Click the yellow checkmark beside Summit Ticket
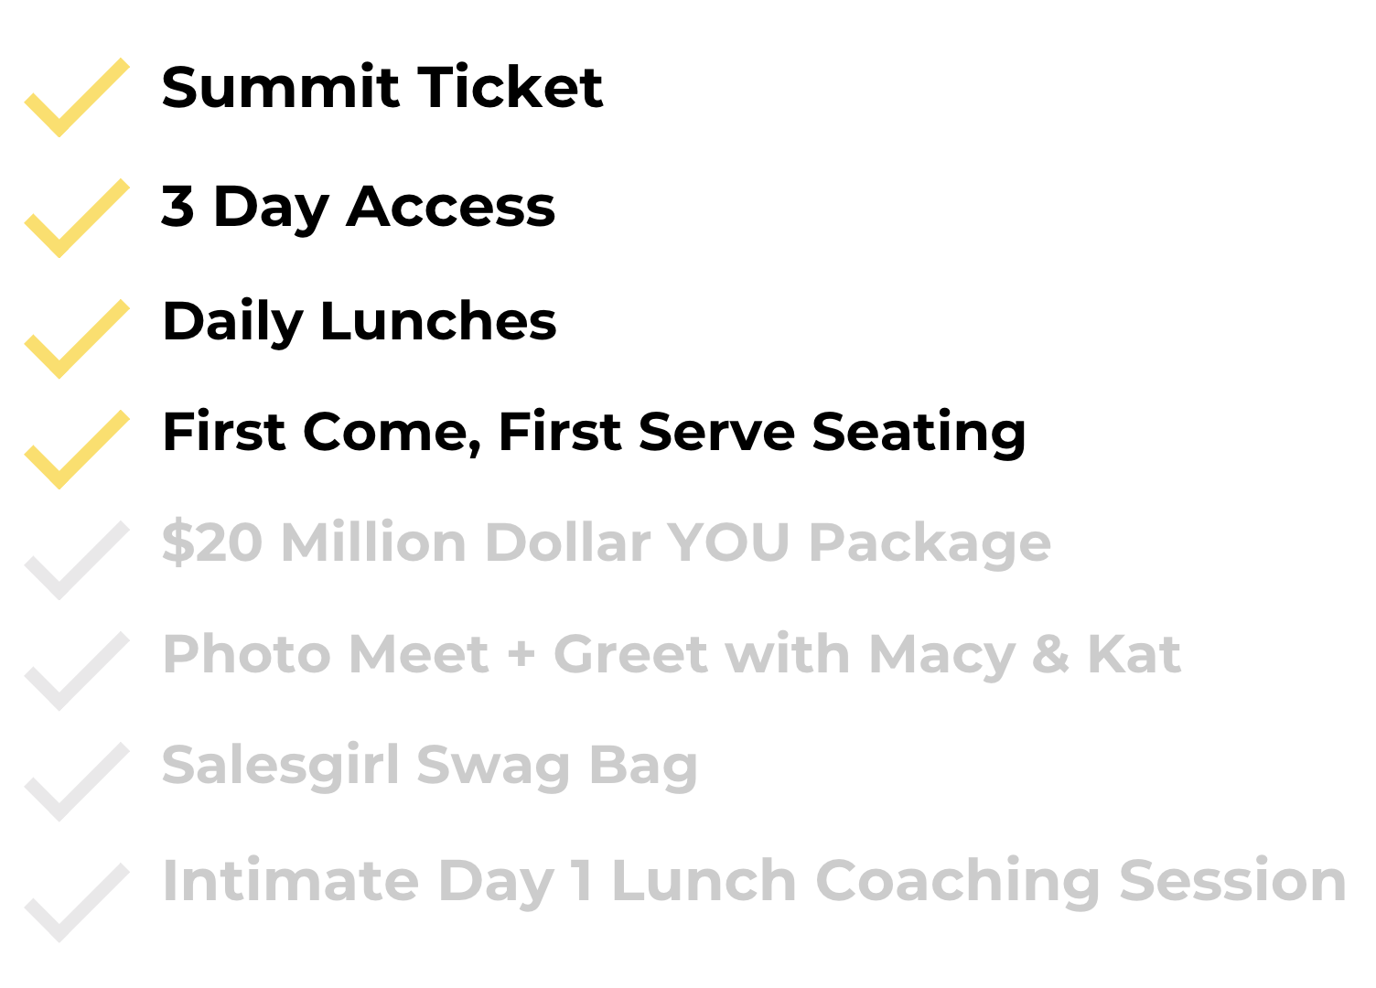Image resolution: width=1376 pixels, height=988 pixels. [75, 99]
